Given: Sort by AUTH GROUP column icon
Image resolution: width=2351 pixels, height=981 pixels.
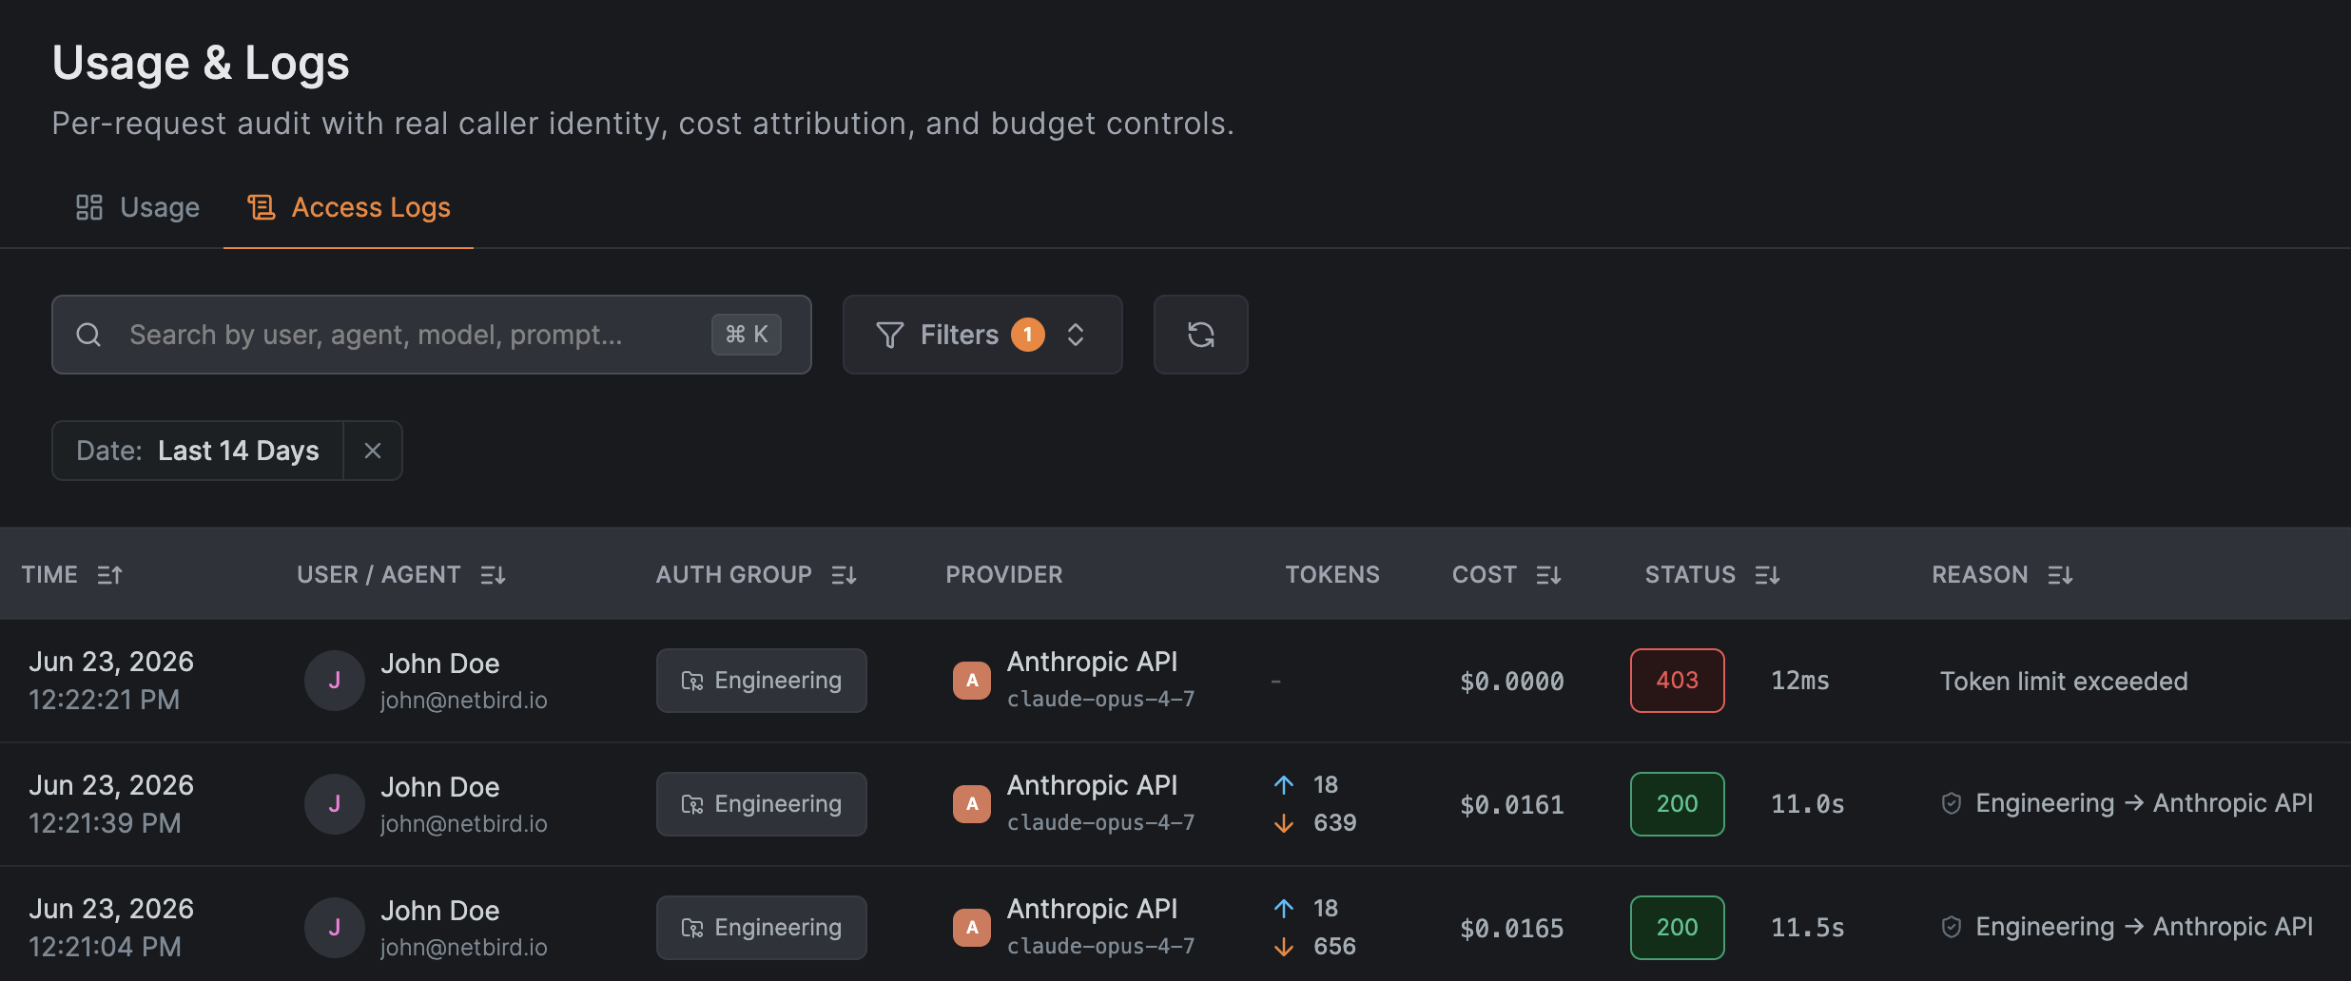Looking at the screenshot, I should coord(844,575).
